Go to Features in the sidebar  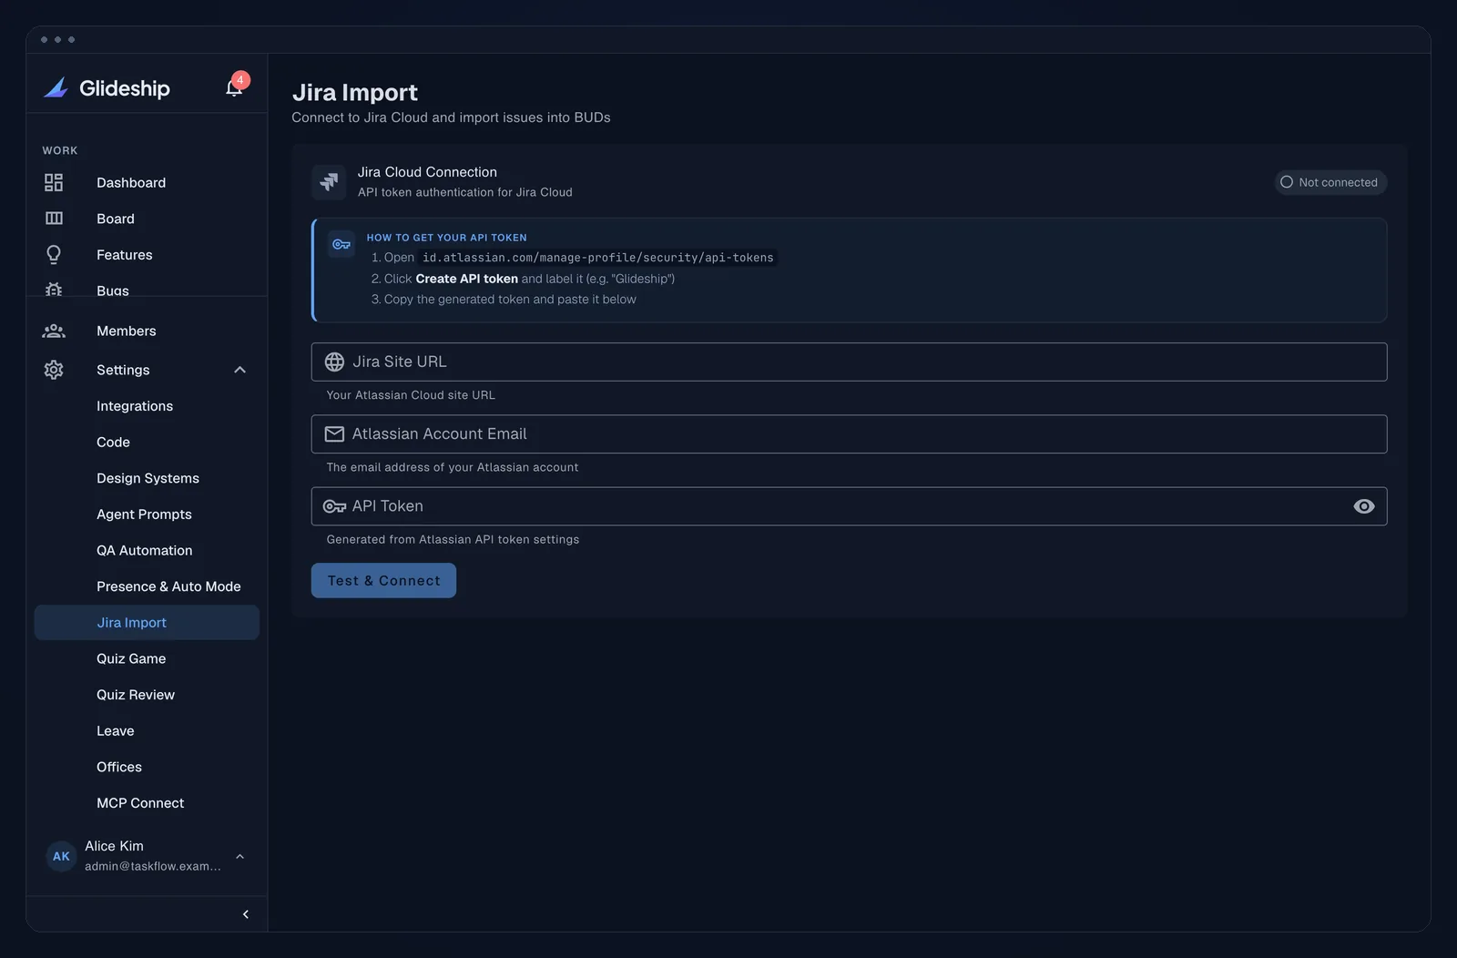(x=147, y=255)
